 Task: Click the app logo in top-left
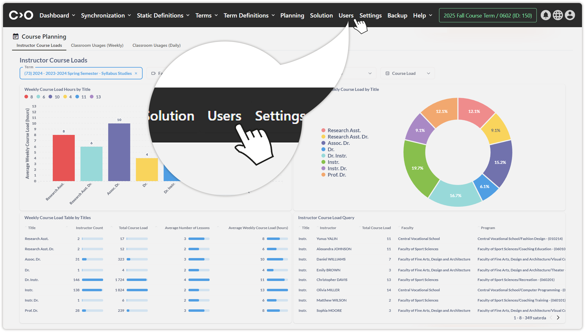click(21, 15)
